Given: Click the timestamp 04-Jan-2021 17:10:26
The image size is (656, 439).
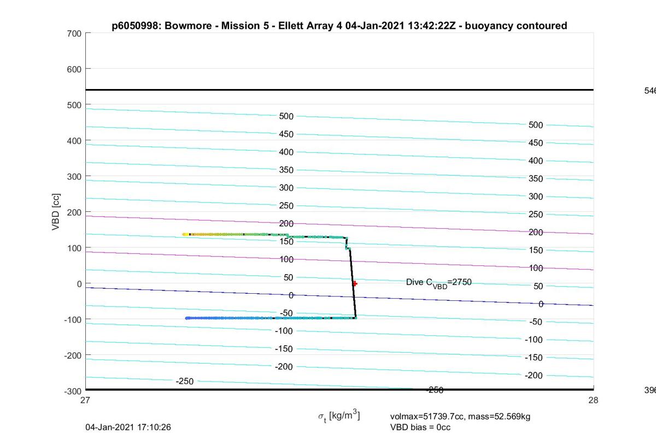Looking at the screenshot, I should [128, 427].
